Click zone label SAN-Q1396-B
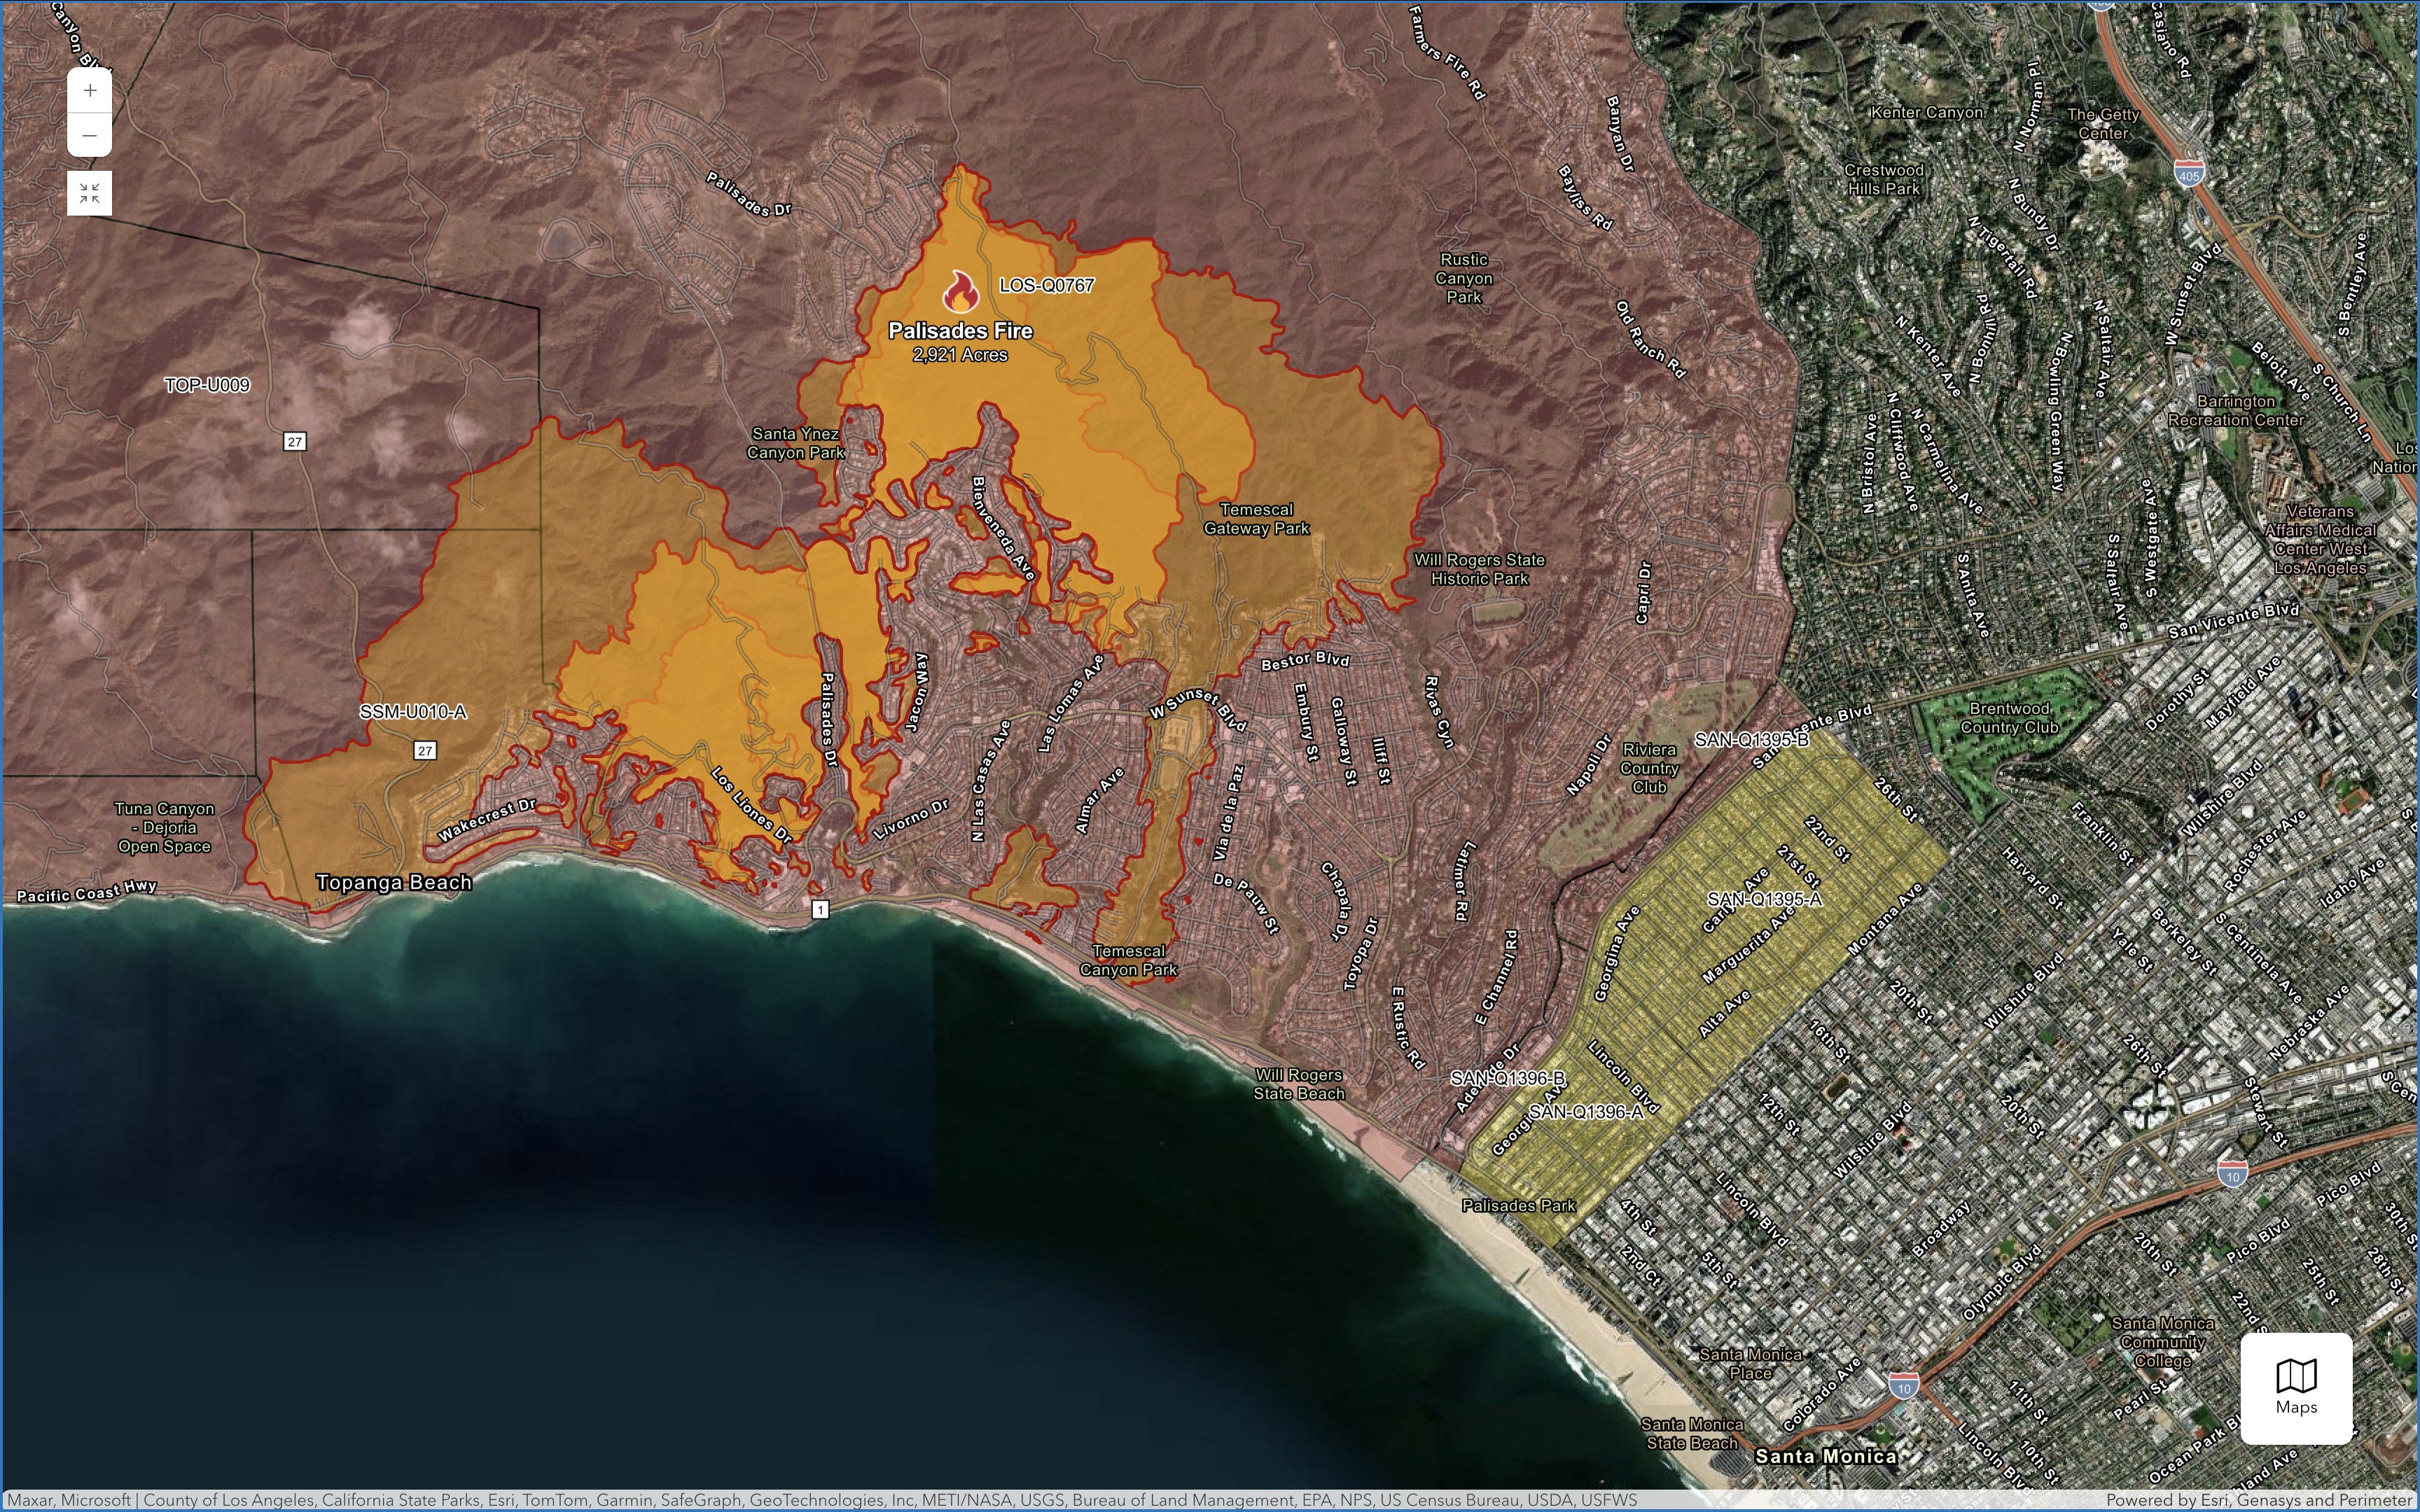Viewport: 2420px width, 1512px height. point(1507,1078)
